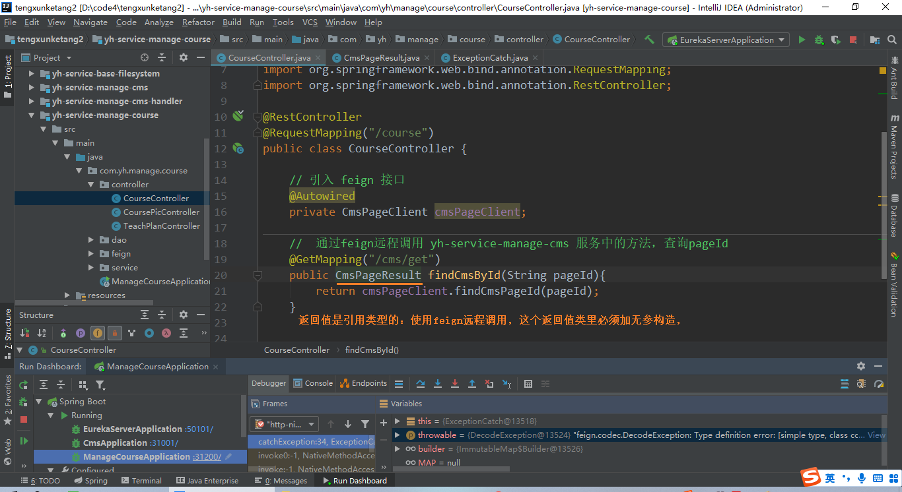
Task: Click the Step Over debugger icon
Action: tap(421, 384)
